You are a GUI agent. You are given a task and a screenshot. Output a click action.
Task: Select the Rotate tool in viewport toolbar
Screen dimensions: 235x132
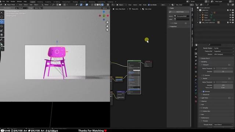(1, 26)
